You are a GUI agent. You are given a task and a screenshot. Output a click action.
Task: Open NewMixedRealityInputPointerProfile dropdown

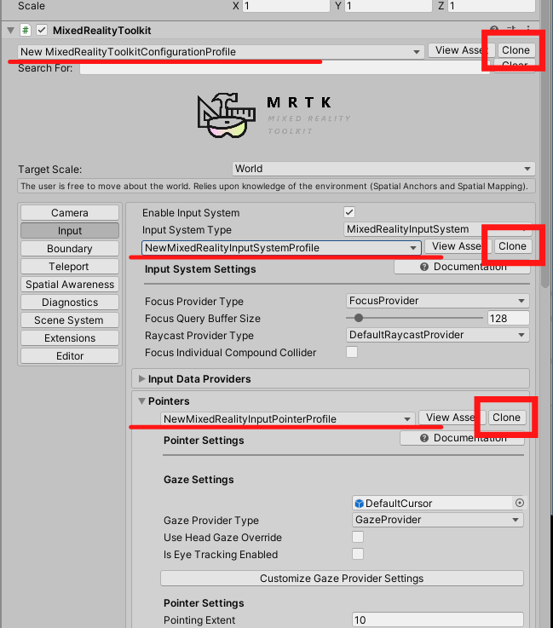pyautogui.click(x=287, y=419)
